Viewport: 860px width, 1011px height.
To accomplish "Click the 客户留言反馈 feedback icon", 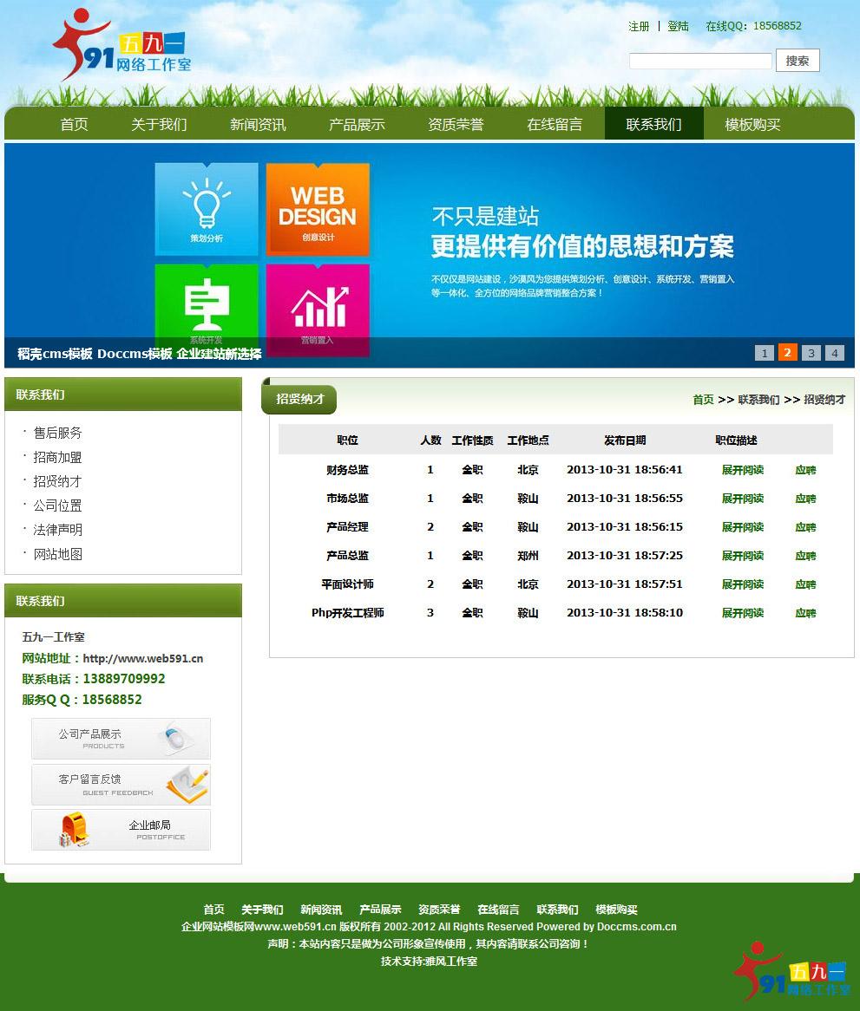I will click(121, 785).
